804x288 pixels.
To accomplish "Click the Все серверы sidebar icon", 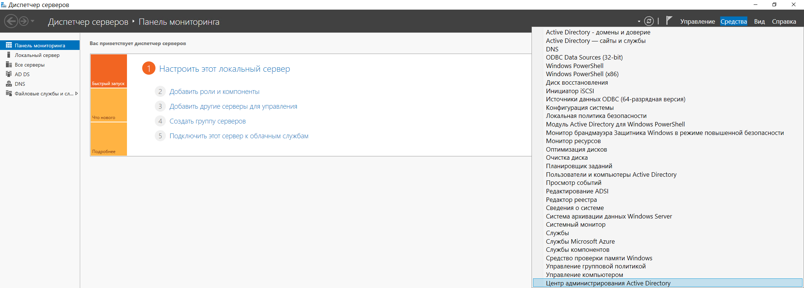I will click(9, 64).
